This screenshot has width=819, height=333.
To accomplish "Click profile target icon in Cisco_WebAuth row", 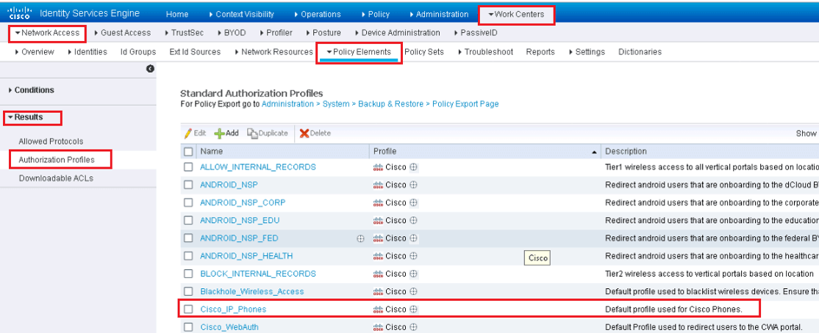I will (413, 327).
